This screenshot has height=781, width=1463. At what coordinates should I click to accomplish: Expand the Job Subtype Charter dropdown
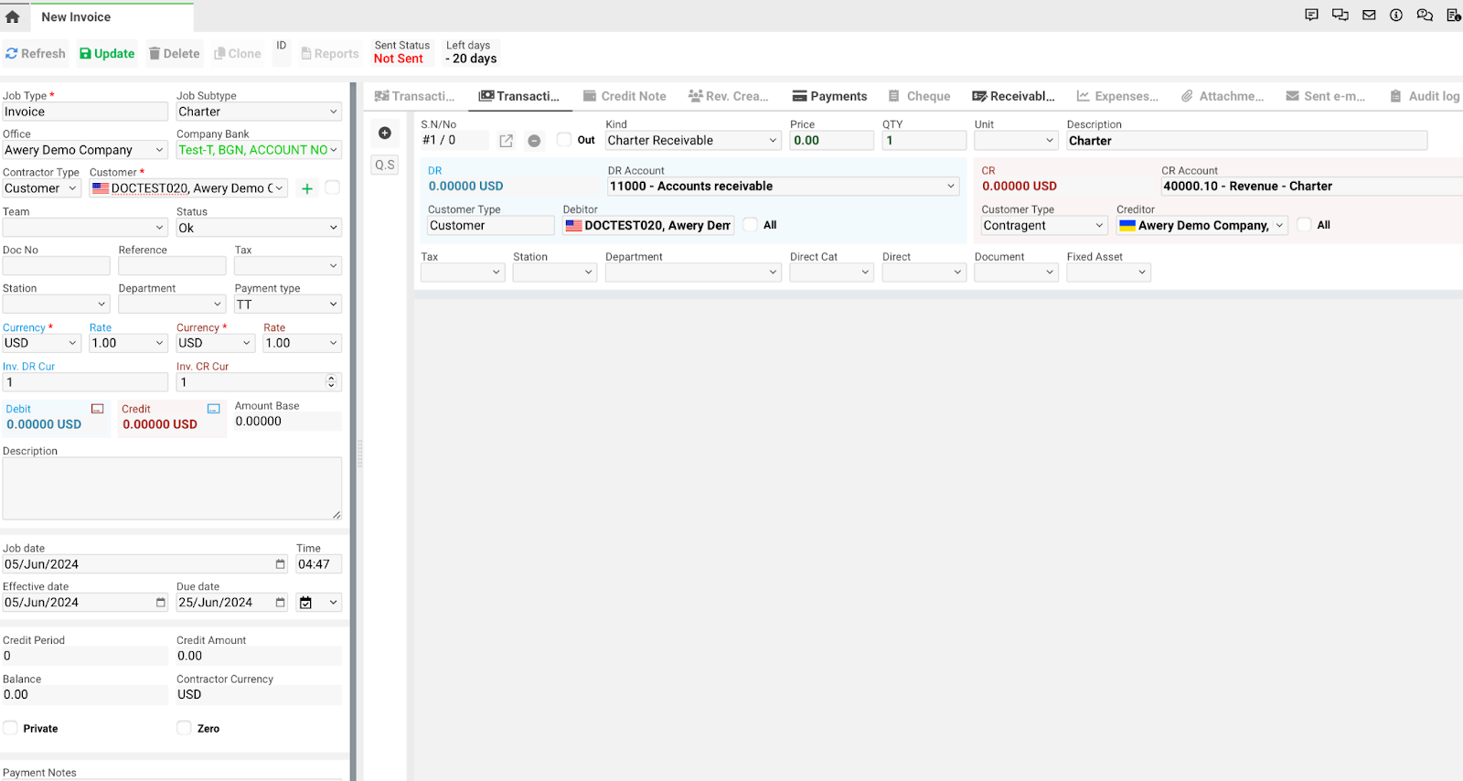click(x=258, y=112)
